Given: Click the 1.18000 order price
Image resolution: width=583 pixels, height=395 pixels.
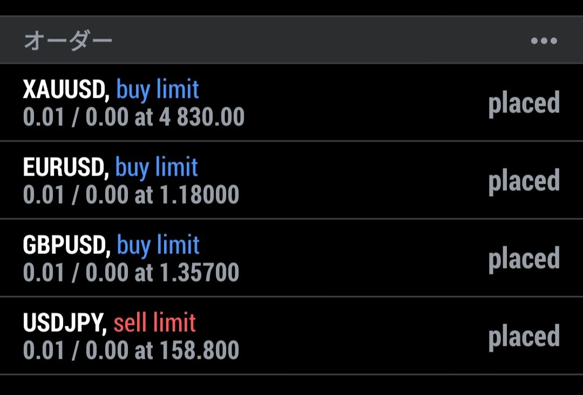Looking at the screenshot, I should click(200, 195).
